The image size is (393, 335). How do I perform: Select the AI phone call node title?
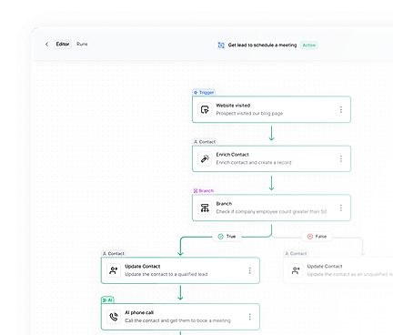[x=139, y=312]
